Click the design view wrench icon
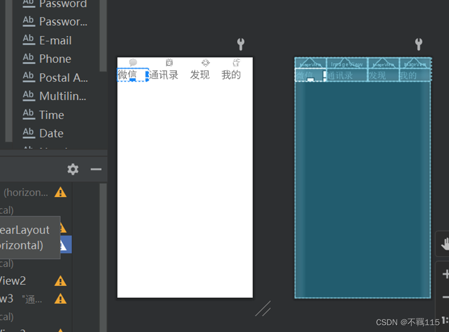 point(241,44)
